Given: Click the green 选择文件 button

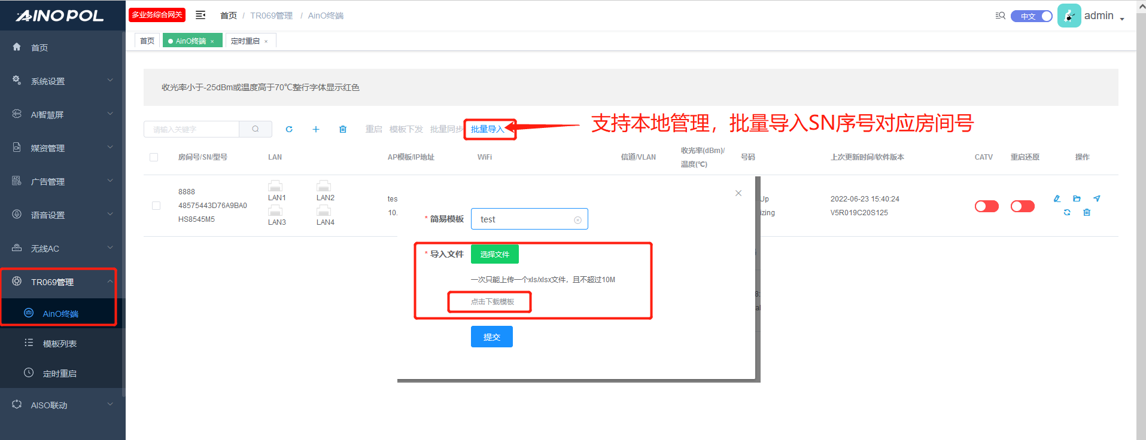Looking at the screenshot, I should click(x=494, y=254).
